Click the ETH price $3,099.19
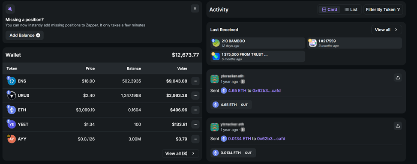This screenshot has height=164, width=417. [85, 110]
